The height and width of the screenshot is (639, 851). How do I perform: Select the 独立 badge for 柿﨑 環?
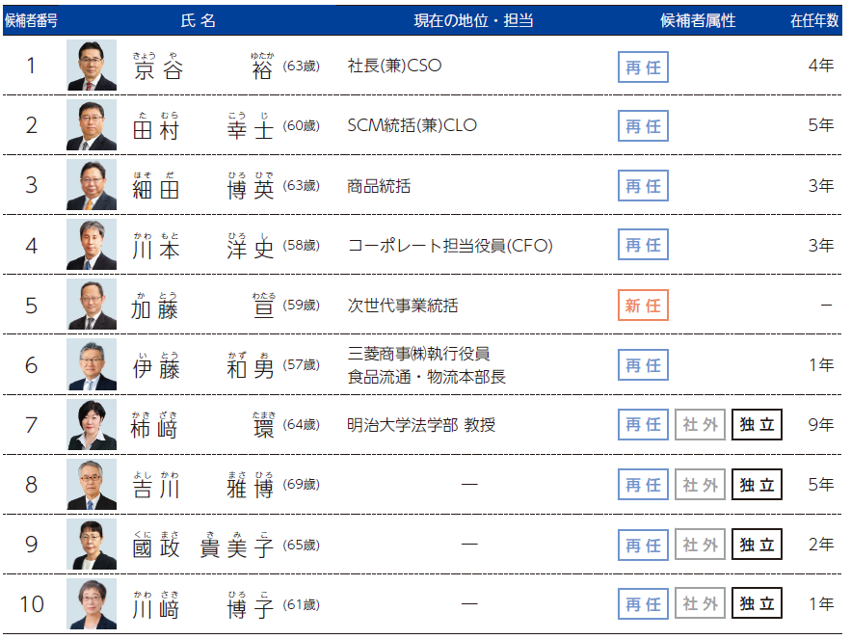(x=757, y=425)
